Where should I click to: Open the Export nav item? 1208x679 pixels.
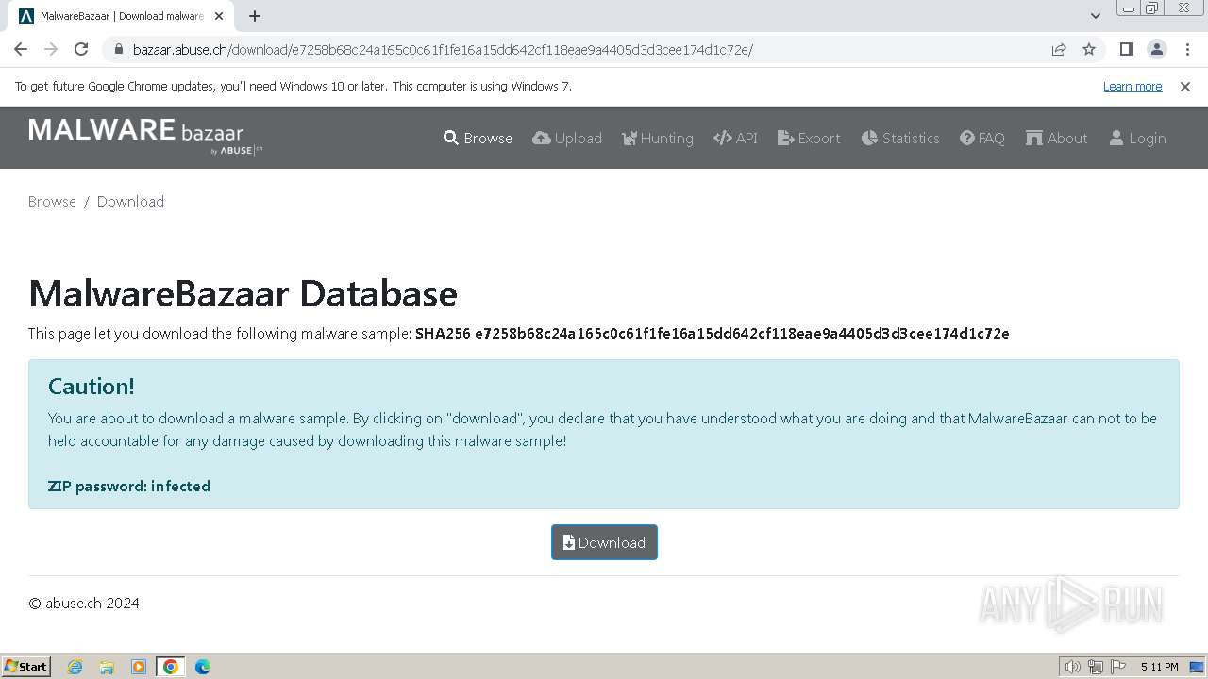point(809,138)
